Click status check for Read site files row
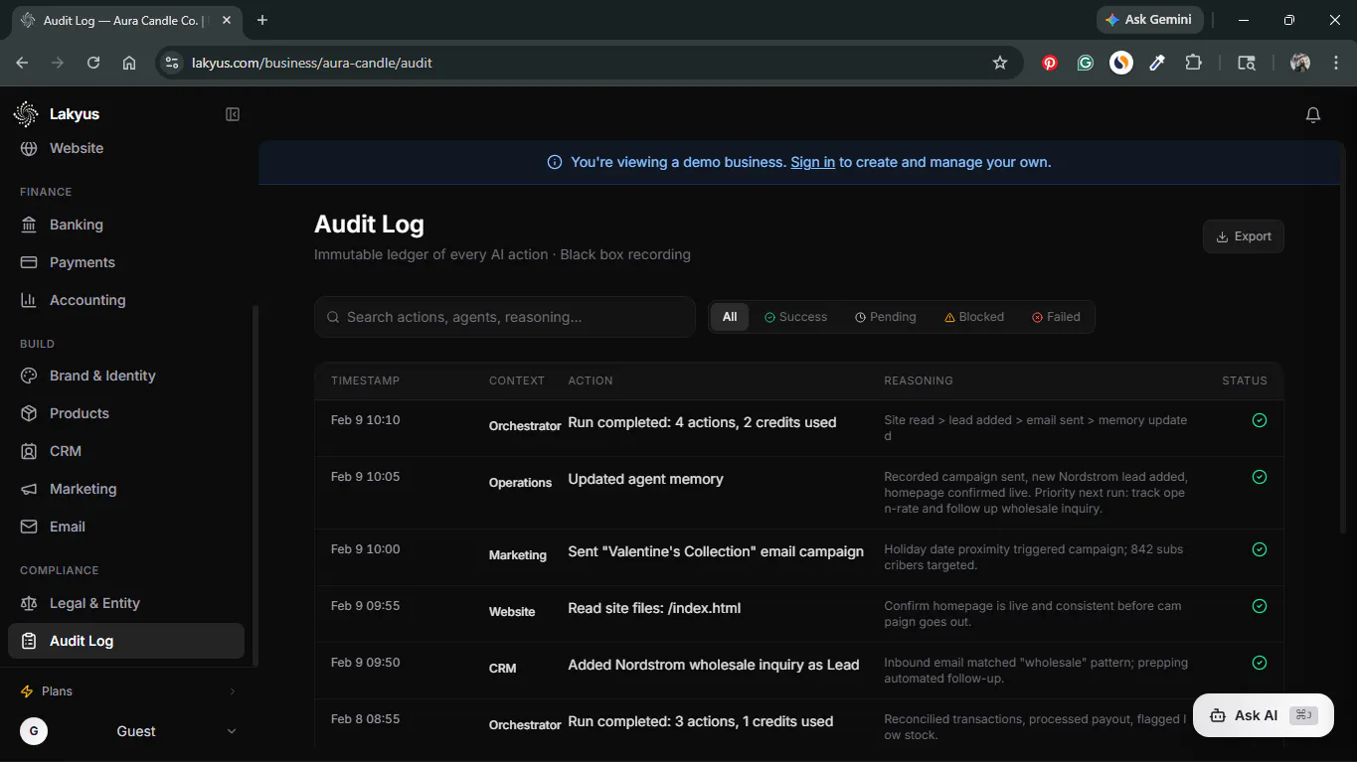 click(x=1260, y=606)
